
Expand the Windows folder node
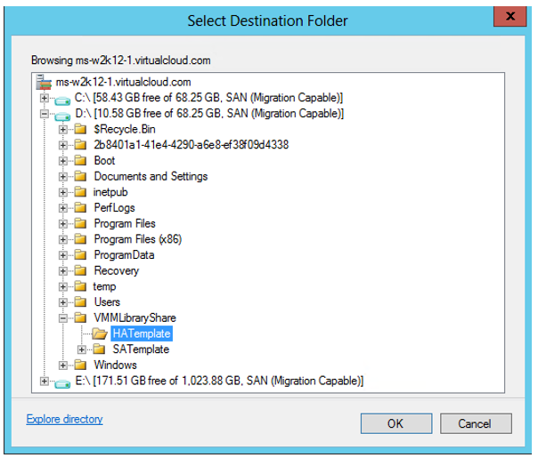point(62,366)
